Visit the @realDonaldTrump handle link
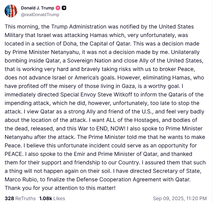 [x=40, y=15]
